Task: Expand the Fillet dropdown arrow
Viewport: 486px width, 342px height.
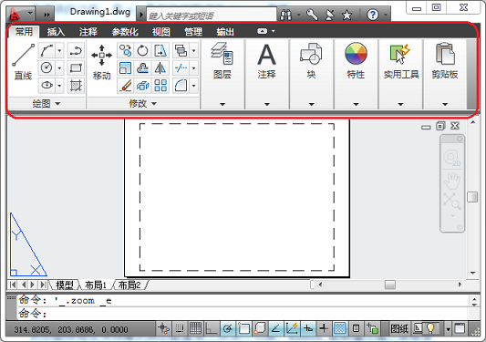Action: 193,85
